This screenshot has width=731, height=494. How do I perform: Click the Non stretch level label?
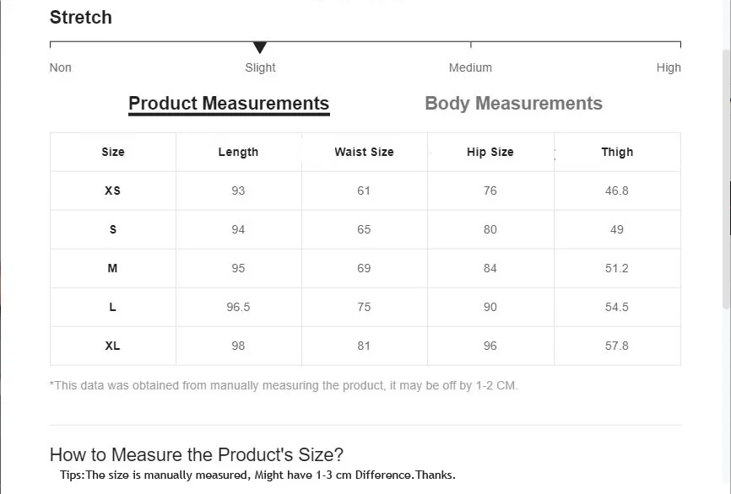point(61,67)
